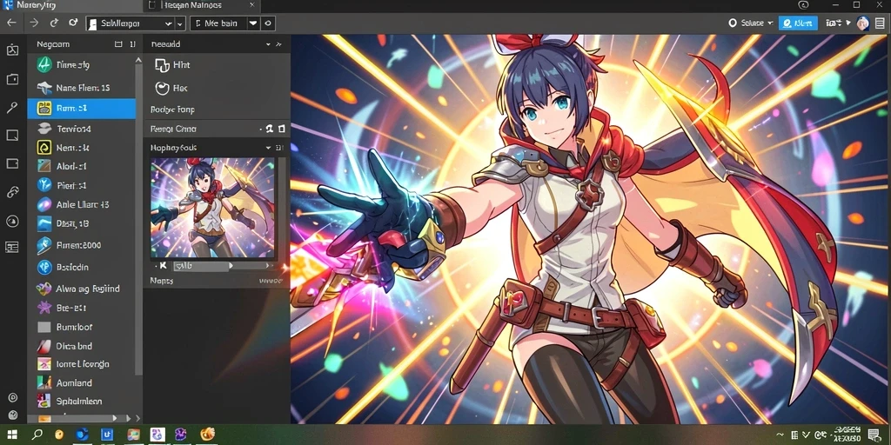The width and height of the screenshot is (891, 445).
Task: Select the Dissi, 1B list item
Action: pos(81,223)
